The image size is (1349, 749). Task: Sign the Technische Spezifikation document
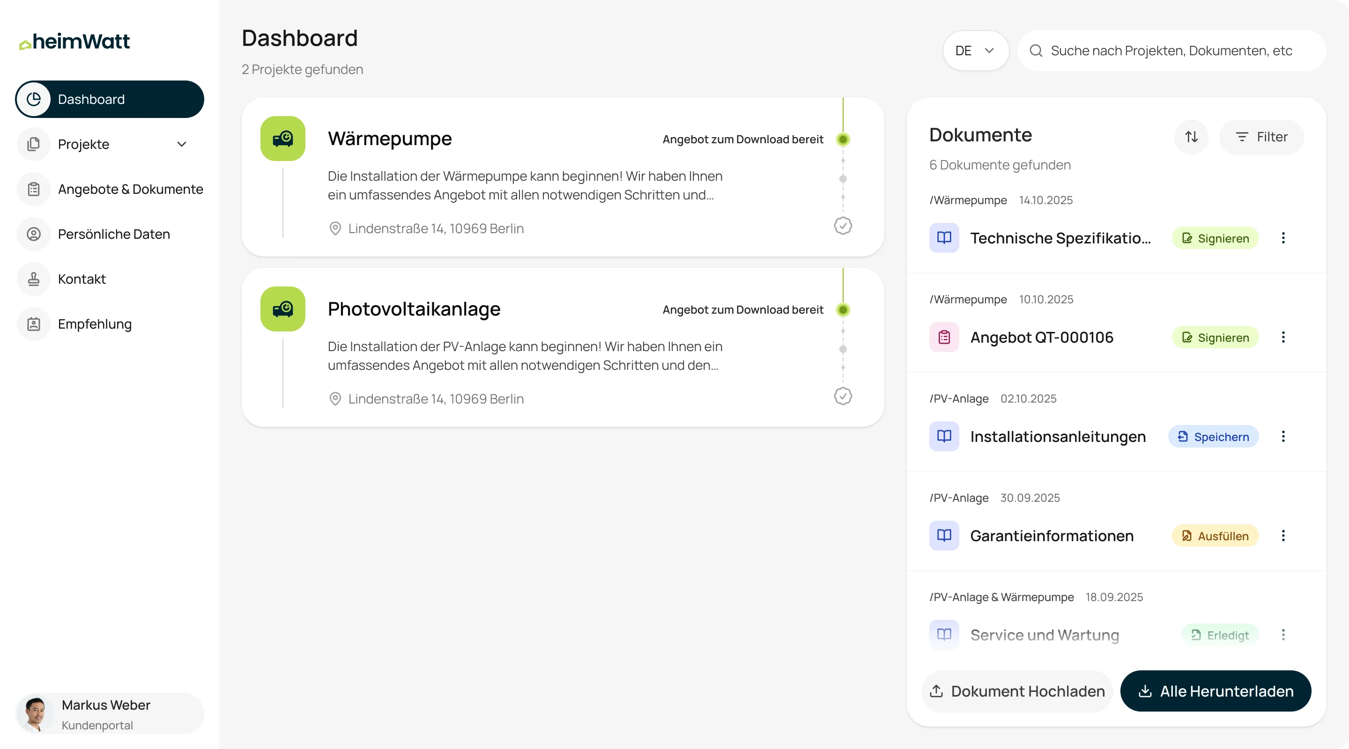[1216, 238]
